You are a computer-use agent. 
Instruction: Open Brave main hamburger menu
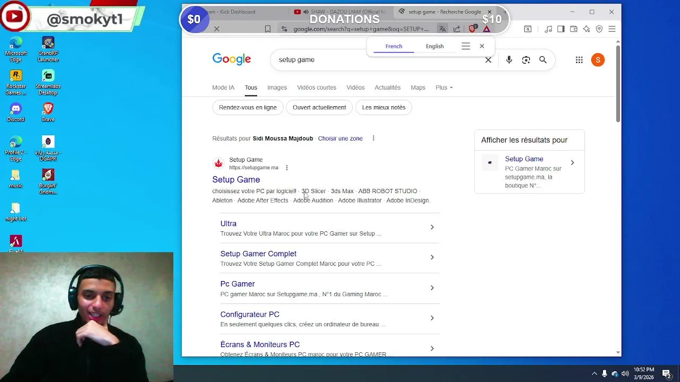[612, 29]
